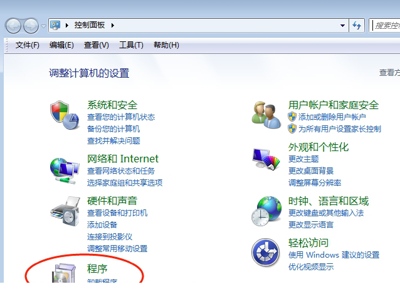Image resolution: width=400 pixels, height=294 pixels.
Task: Open the 用户帐户和家庭安全 category
Action: tap(334, 105)
